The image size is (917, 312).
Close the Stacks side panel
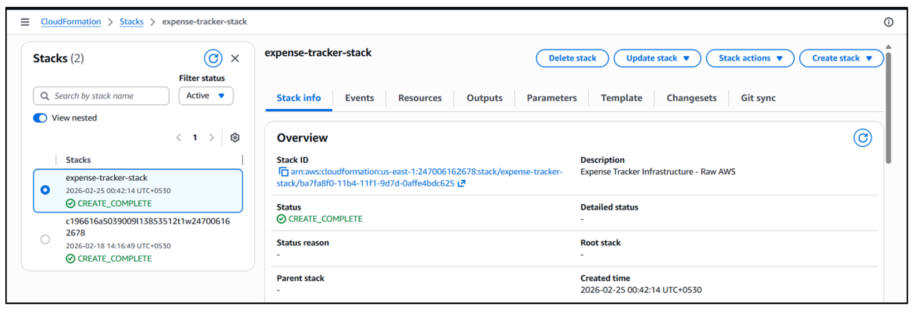tap(235, 58)
